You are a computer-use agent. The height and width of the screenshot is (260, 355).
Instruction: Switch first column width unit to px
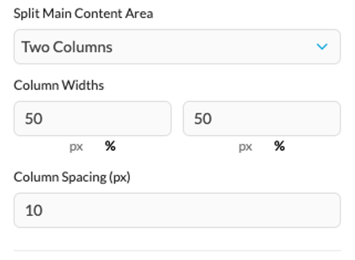pos(76,147)
